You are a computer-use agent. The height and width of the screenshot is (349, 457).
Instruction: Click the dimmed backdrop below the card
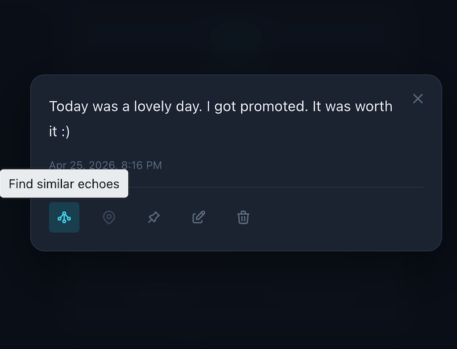231,301
